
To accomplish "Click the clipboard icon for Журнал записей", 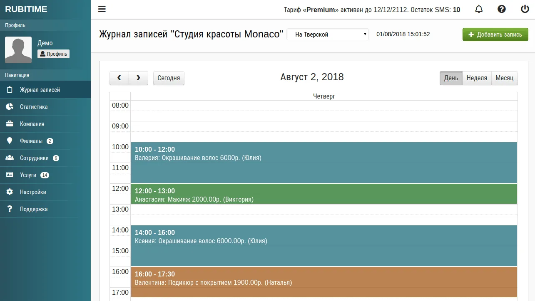I will tap(10, 90).
